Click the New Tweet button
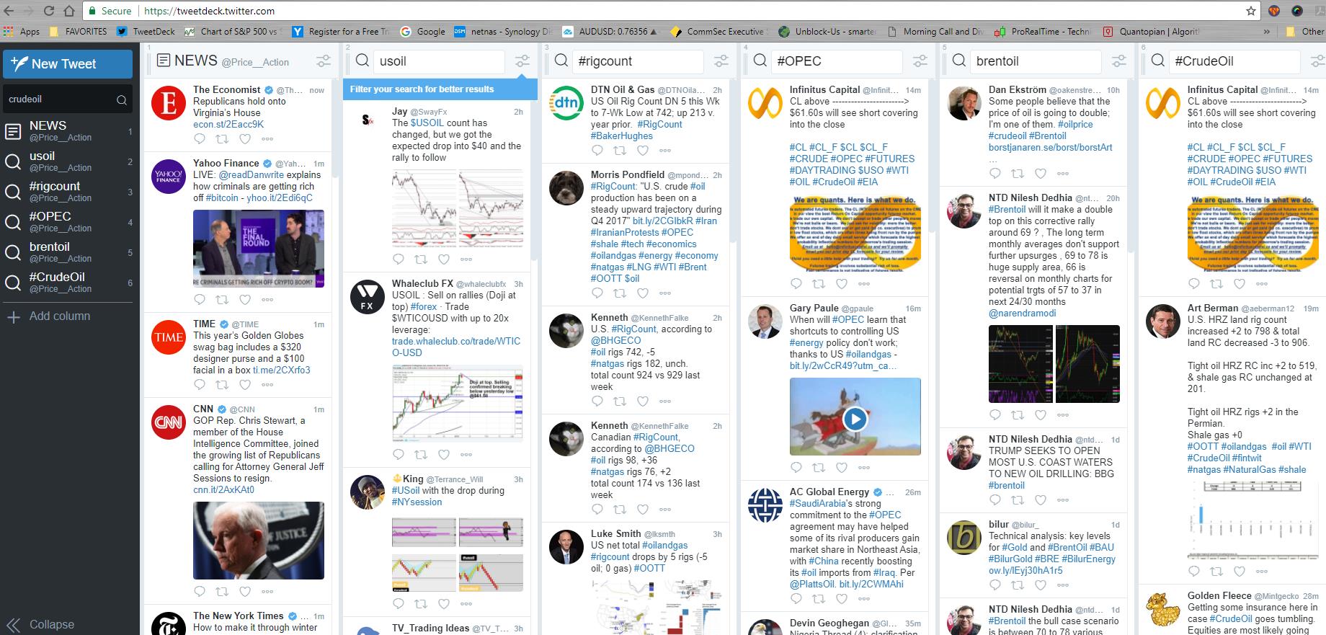Screen dimensions: 1326x635 point(68,63)
